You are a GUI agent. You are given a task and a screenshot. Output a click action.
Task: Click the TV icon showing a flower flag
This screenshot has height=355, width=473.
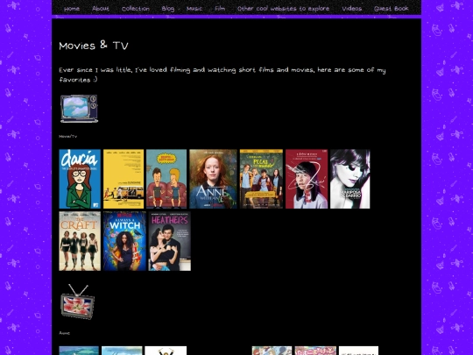(78, 302)
